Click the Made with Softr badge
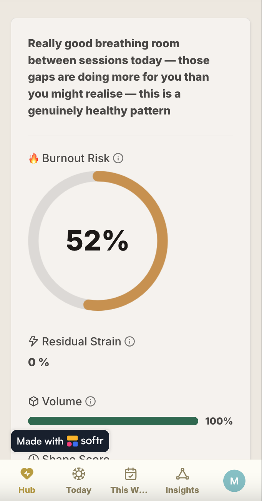Screen dimensions: 262x501 point(60,441)
